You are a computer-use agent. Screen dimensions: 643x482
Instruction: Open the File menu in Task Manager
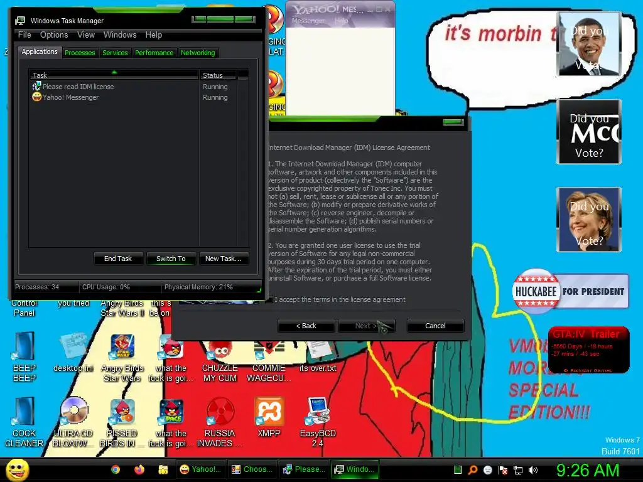24,35
